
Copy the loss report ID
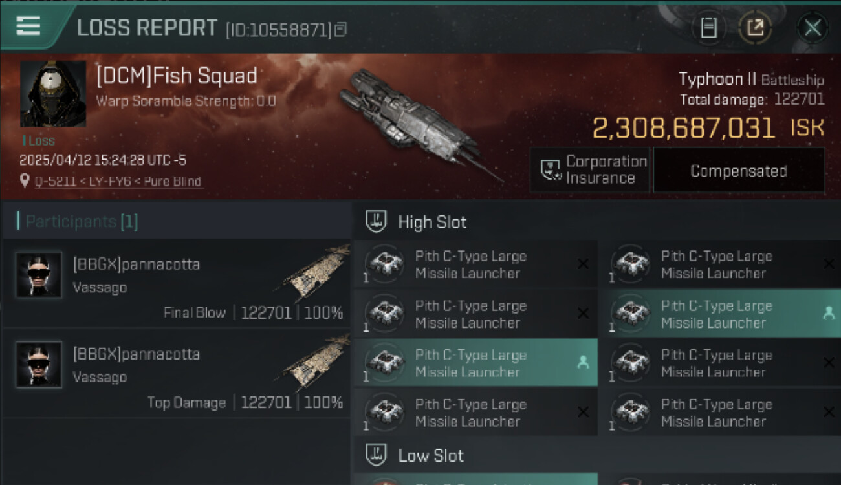341,29
